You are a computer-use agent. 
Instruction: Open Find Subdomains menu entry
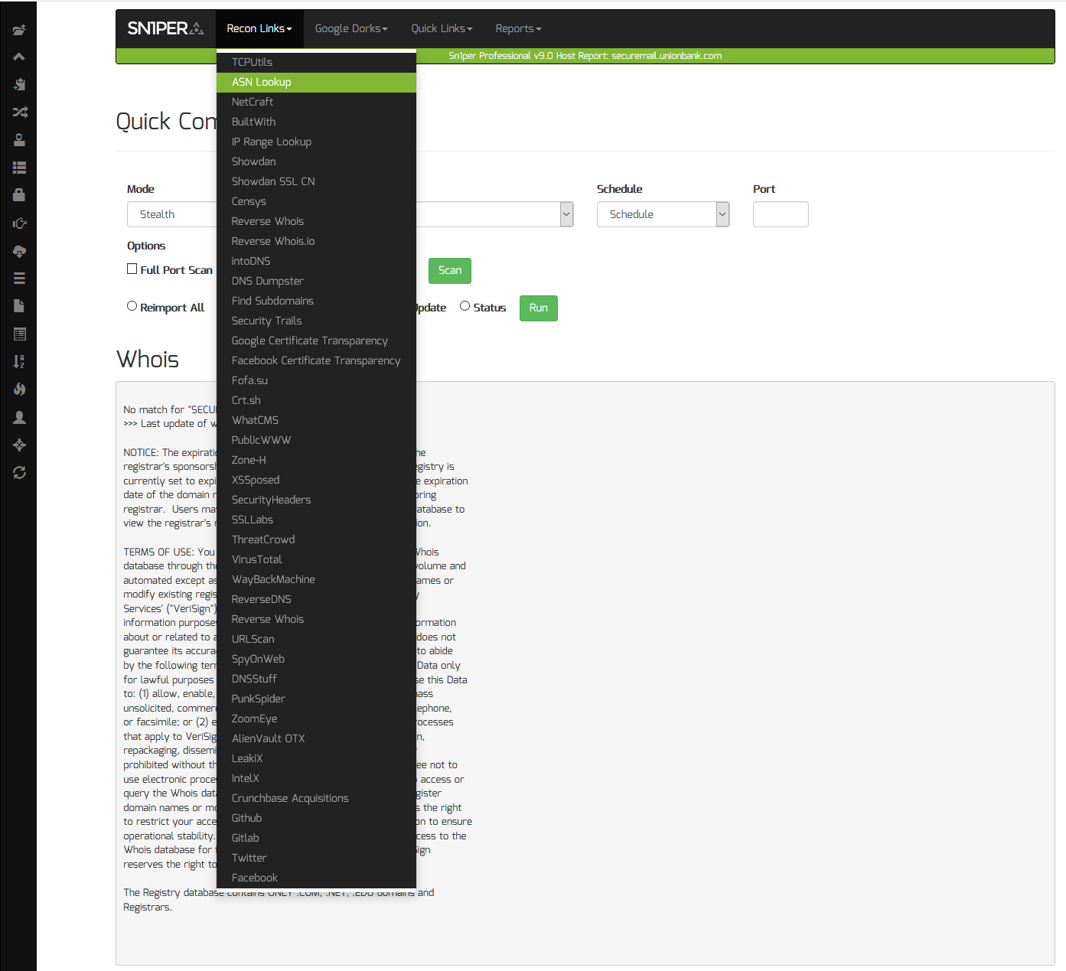(x=316, y=301)
